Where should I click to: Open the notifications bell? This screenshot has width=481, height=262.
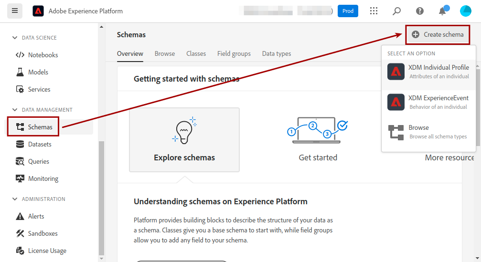[443, 10]
